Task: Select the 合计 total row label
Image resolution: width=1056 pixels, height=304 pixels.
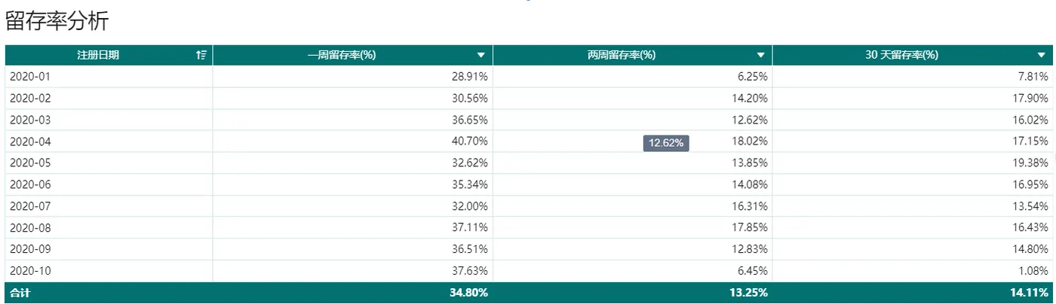Action: pos(20,293)
